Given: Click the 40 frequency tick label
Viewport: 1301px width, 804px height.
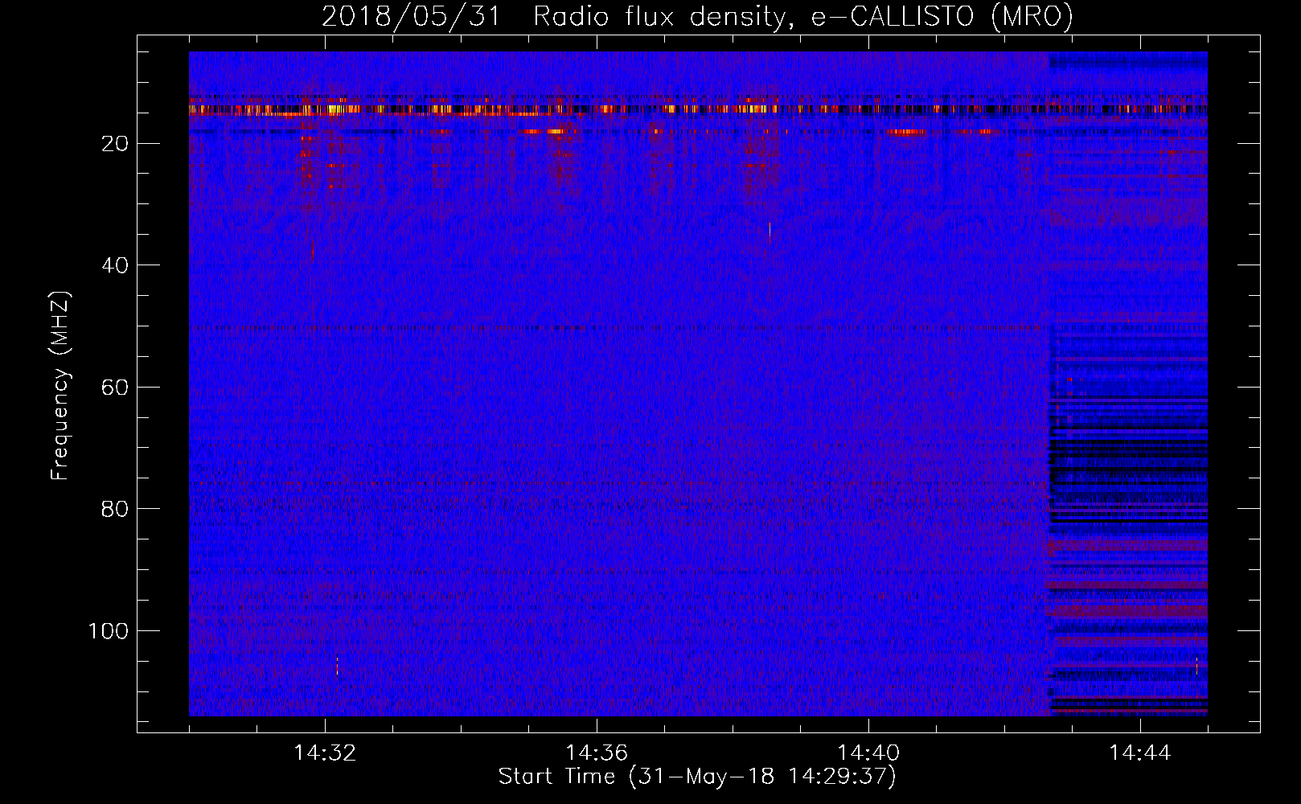Looking at the screenshot, I should (116, 265).
